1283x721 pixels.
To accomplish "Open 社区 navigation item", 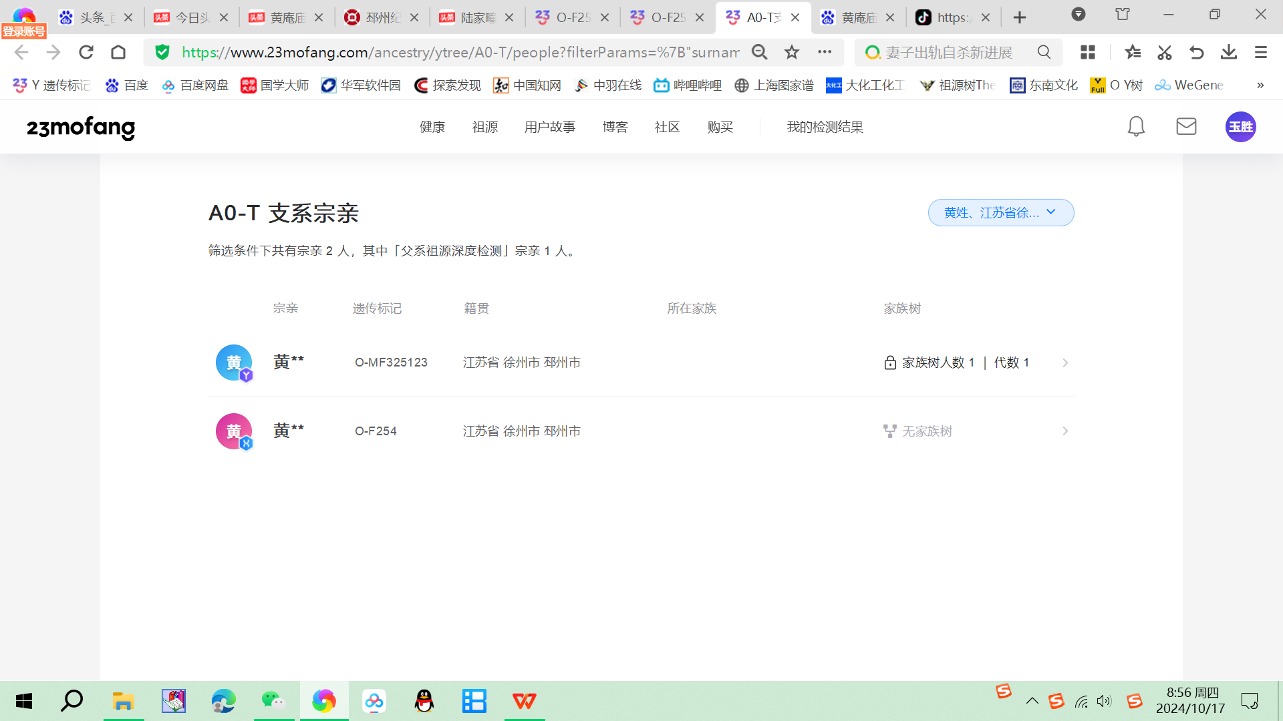I will [x=668, y=127].
